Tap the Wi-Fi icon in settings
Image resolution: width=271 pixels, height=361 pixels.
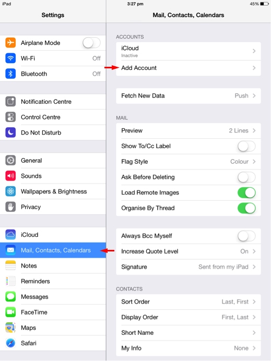point(10,58)
